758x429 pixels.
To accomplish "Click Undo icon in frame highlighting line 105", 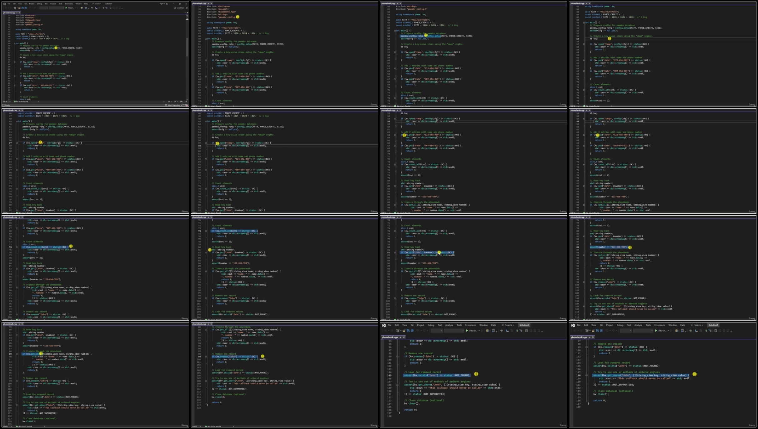I will tap(418, 331).
